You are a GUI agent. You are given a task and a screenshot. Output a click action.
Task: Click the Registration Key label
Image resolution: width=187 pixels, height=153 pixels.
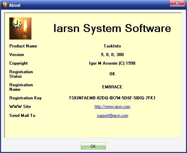click(26, 98)
